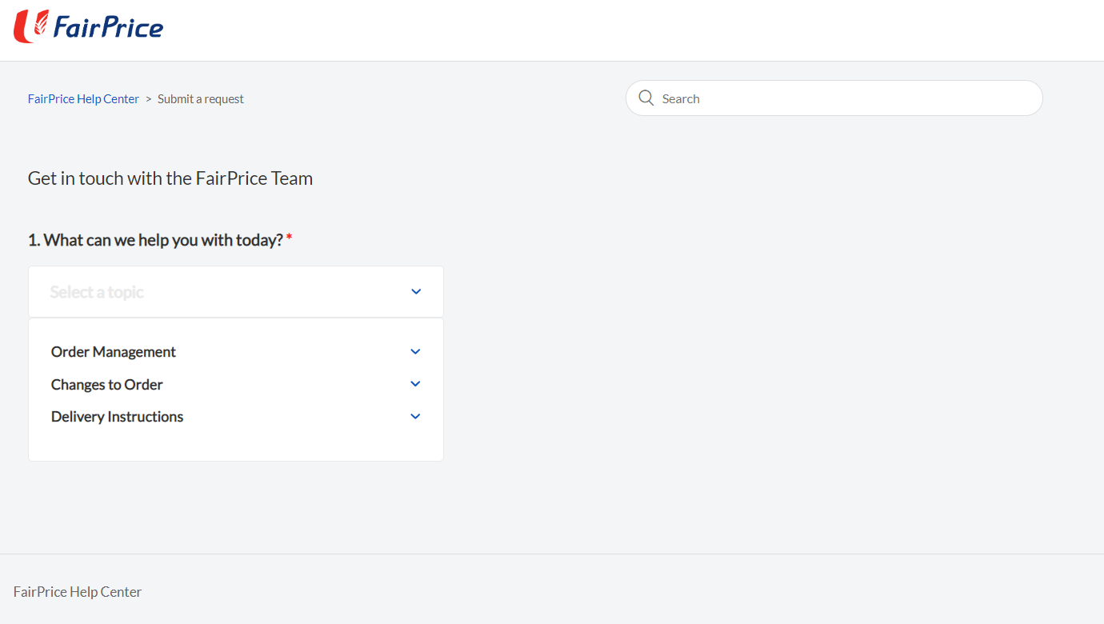Expand the Changes to Order chevron

tap(415, 384)
